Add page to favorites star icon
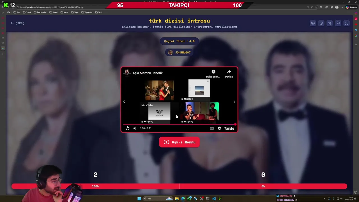Viewport: 359px width, 202px height. [316, 7]
